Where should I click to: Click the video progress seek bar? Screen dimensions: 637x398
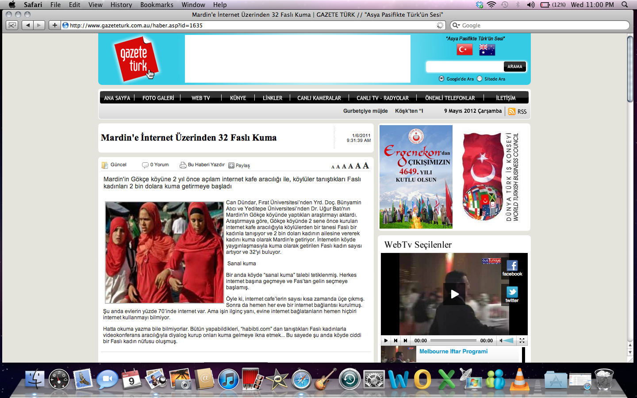click(x=453, y=341)
